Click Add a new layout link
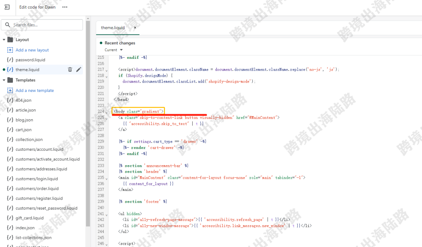 click(x=32, y=50)
